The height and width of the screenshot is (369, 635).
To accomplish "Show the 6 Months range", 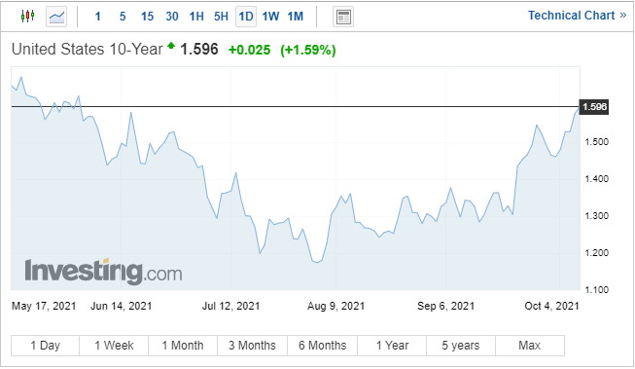I will click(322, 346).
